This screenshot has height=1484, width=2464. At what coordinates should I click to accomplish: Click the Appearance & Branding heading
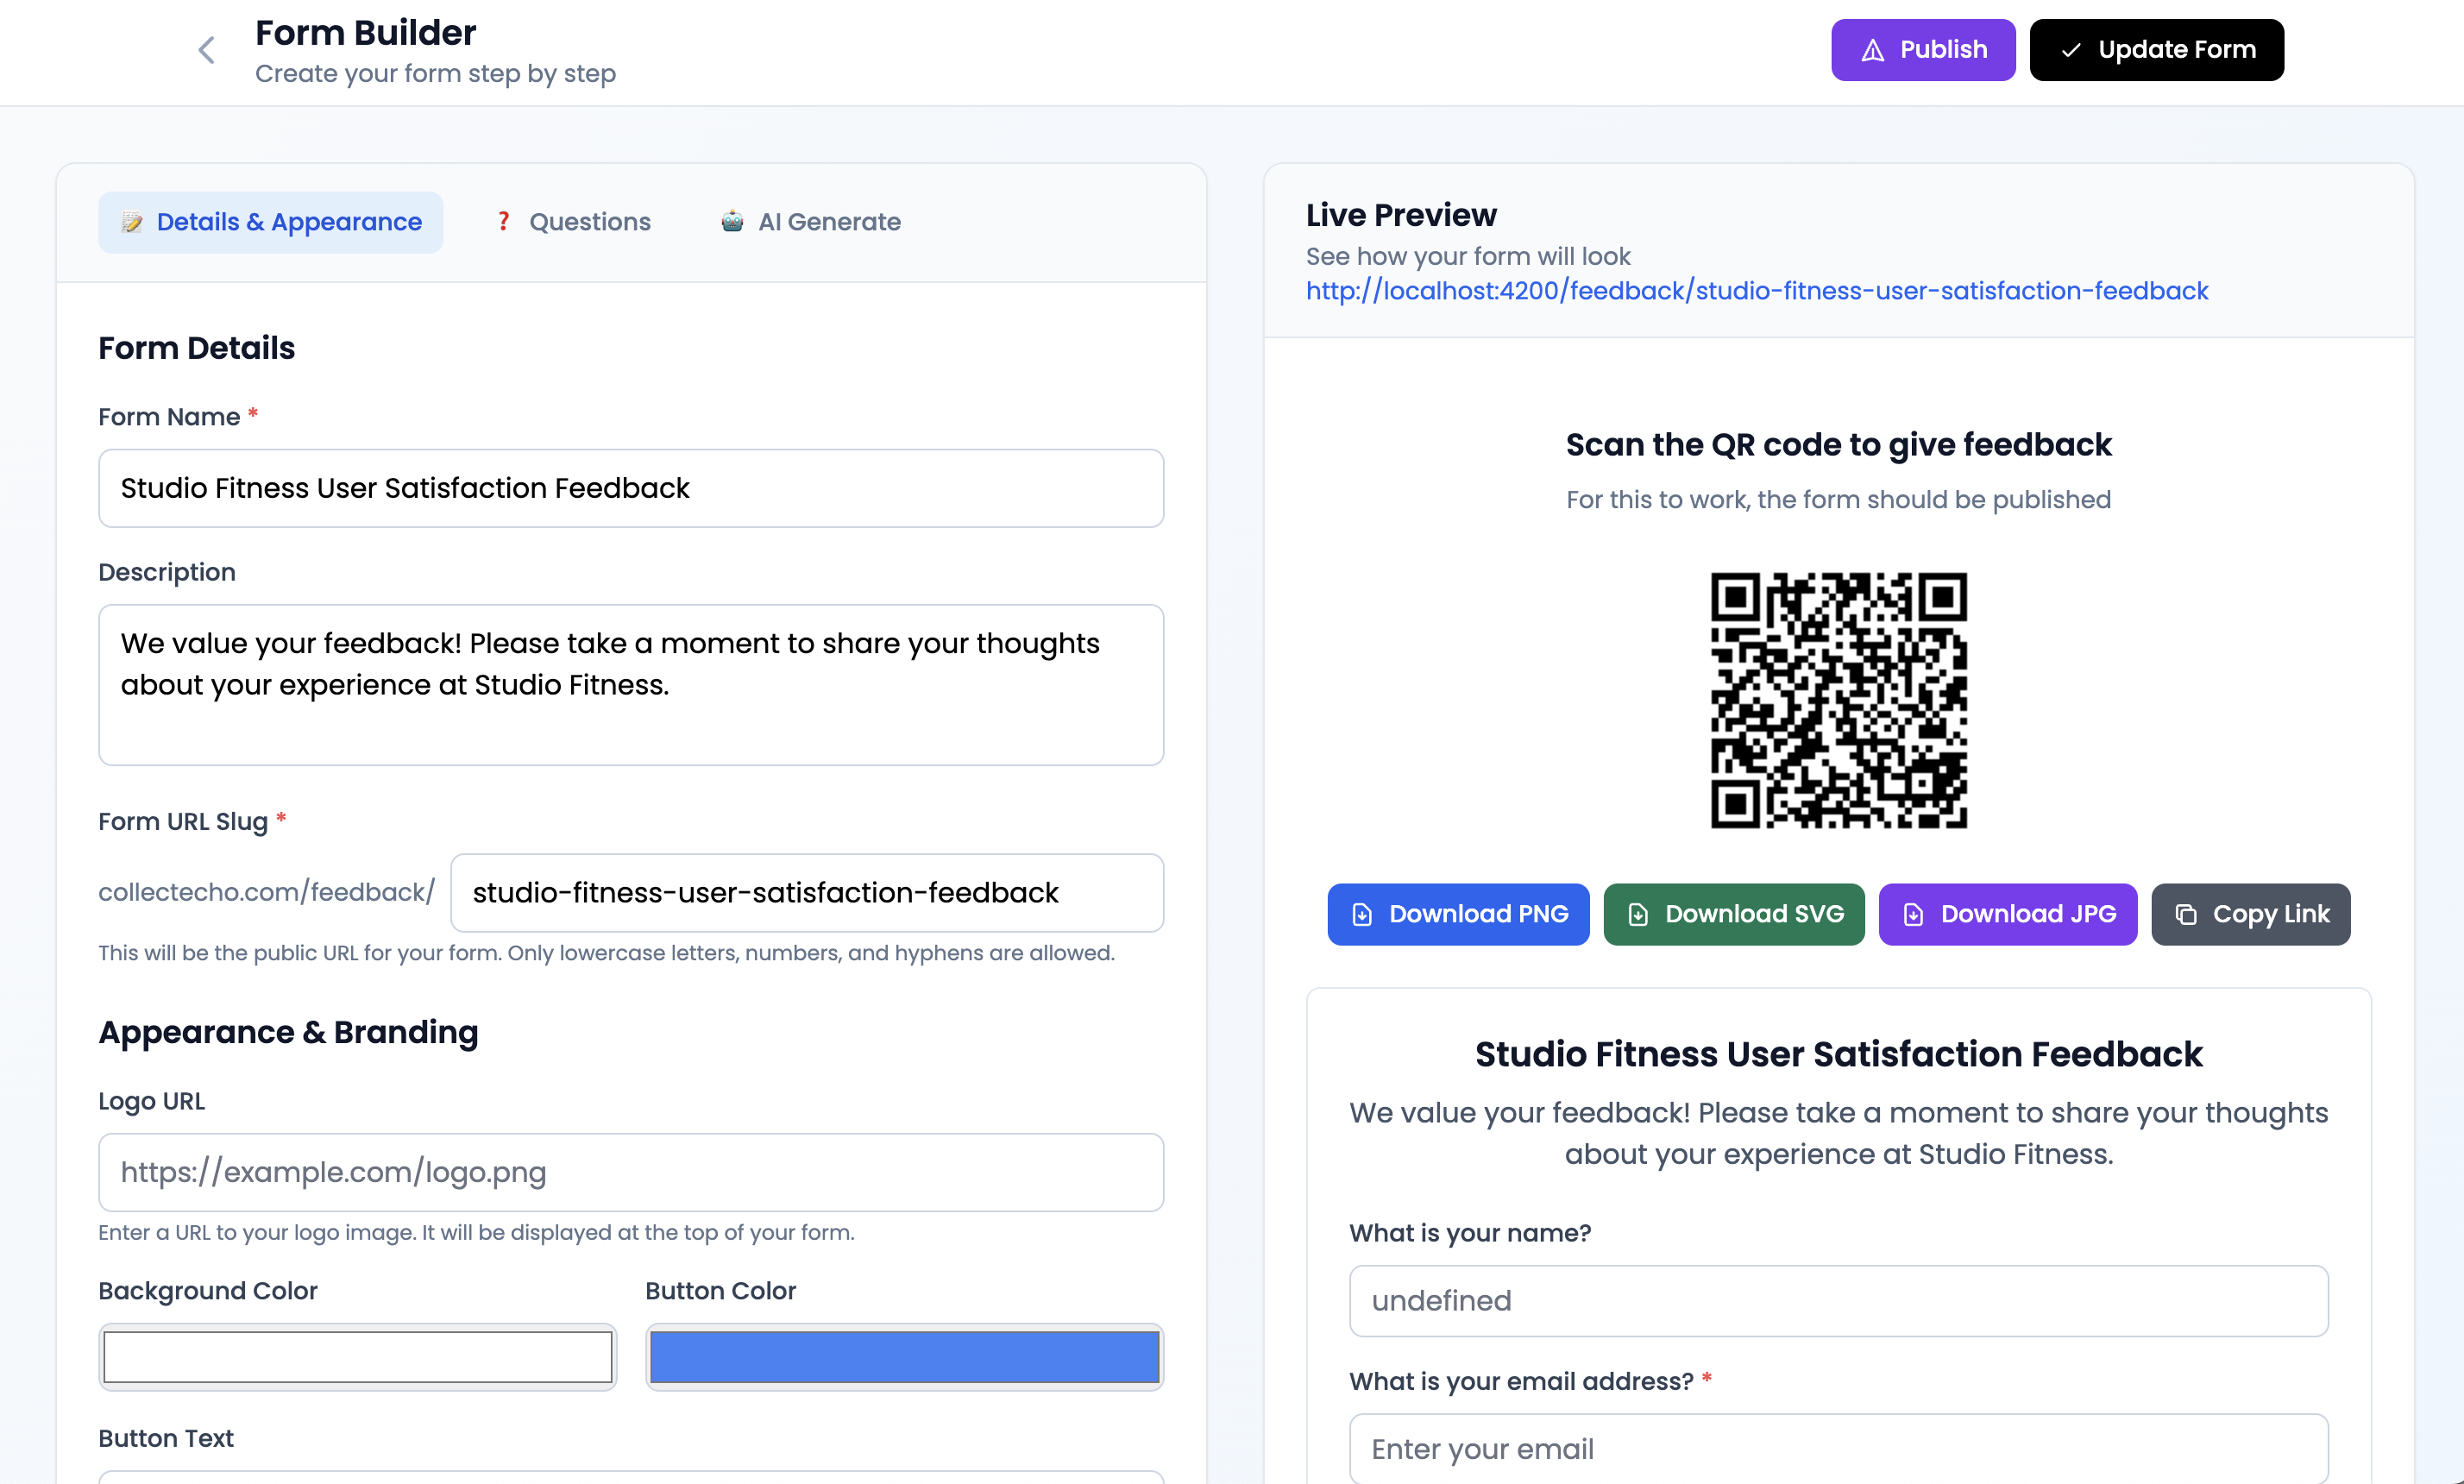[x=288, y=1032]
